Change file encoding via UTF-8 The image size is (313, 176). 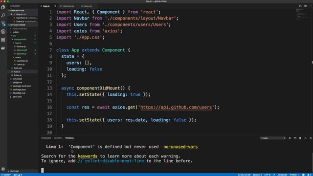coord(267,175)
